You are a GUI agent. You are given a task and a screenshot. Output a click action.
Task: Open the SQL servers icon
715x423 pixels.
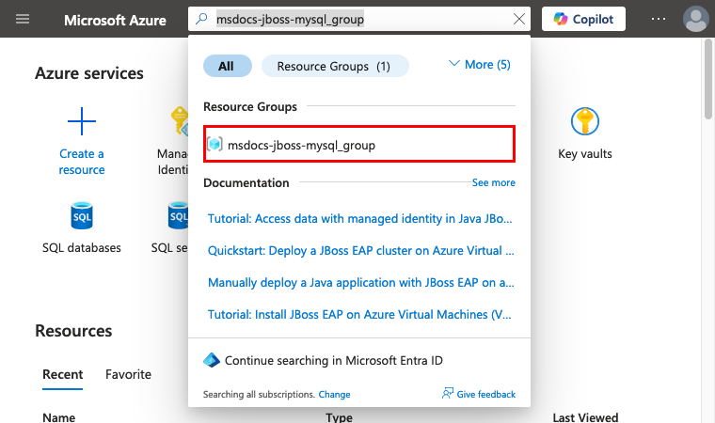[x=179, y=215]
